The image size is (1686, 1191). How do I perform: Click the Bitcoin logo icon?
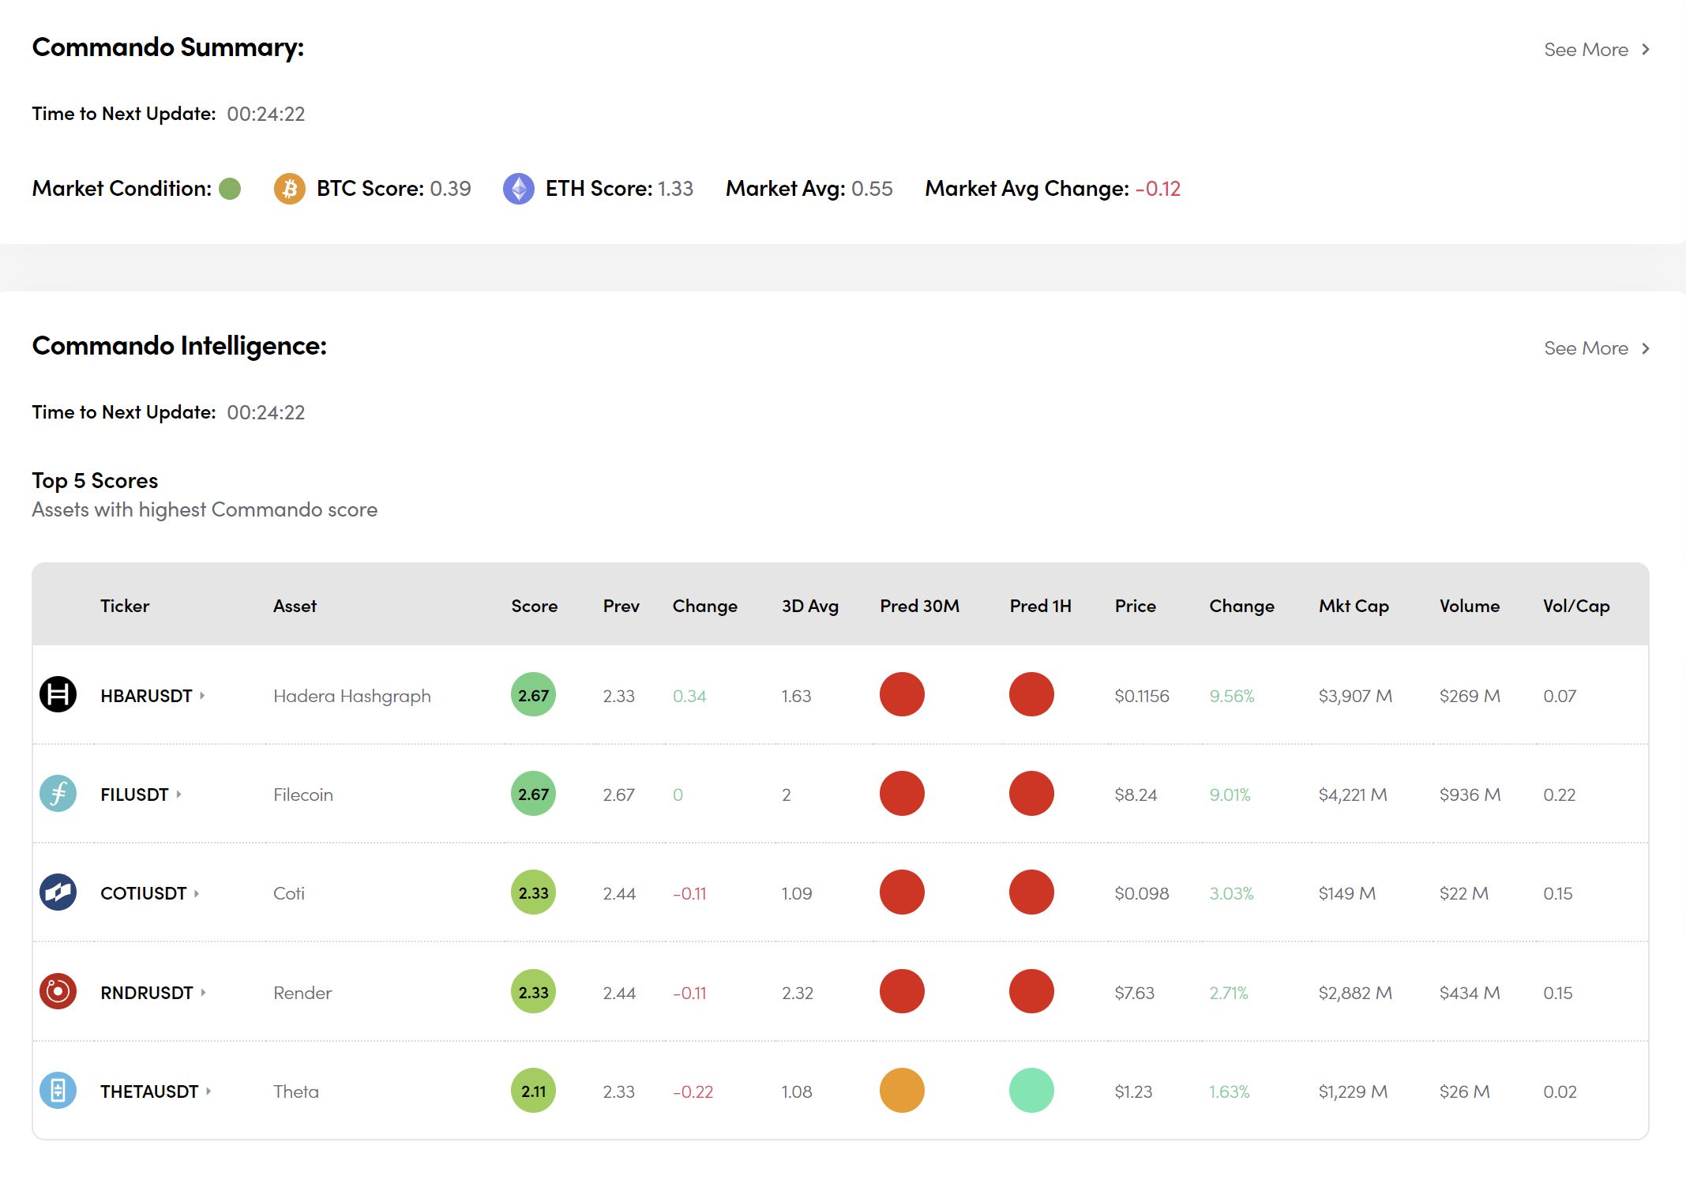[289, 189]
